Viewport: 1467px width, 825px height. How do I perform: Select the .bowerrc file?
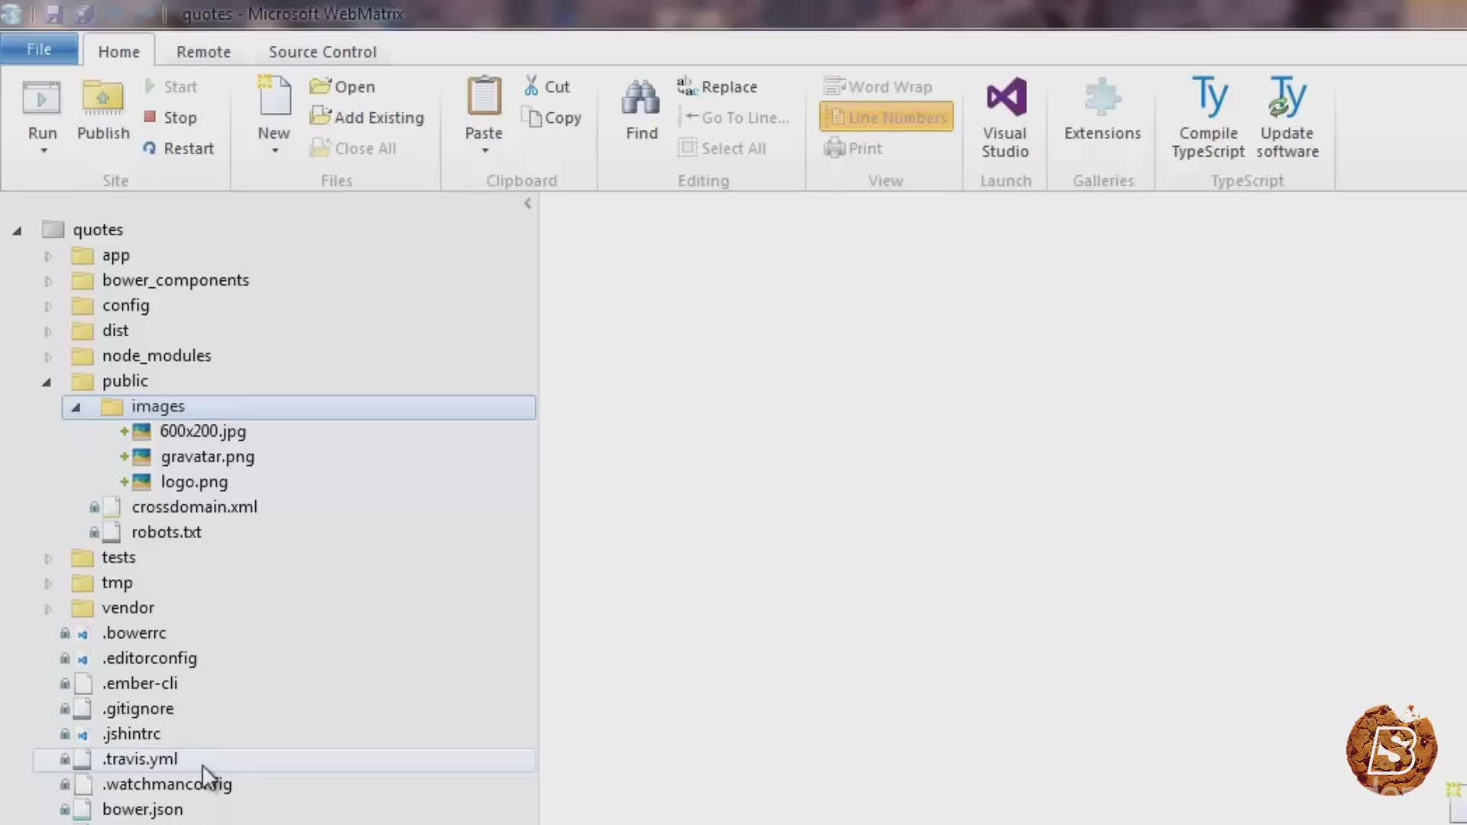[x=134, y=633]
